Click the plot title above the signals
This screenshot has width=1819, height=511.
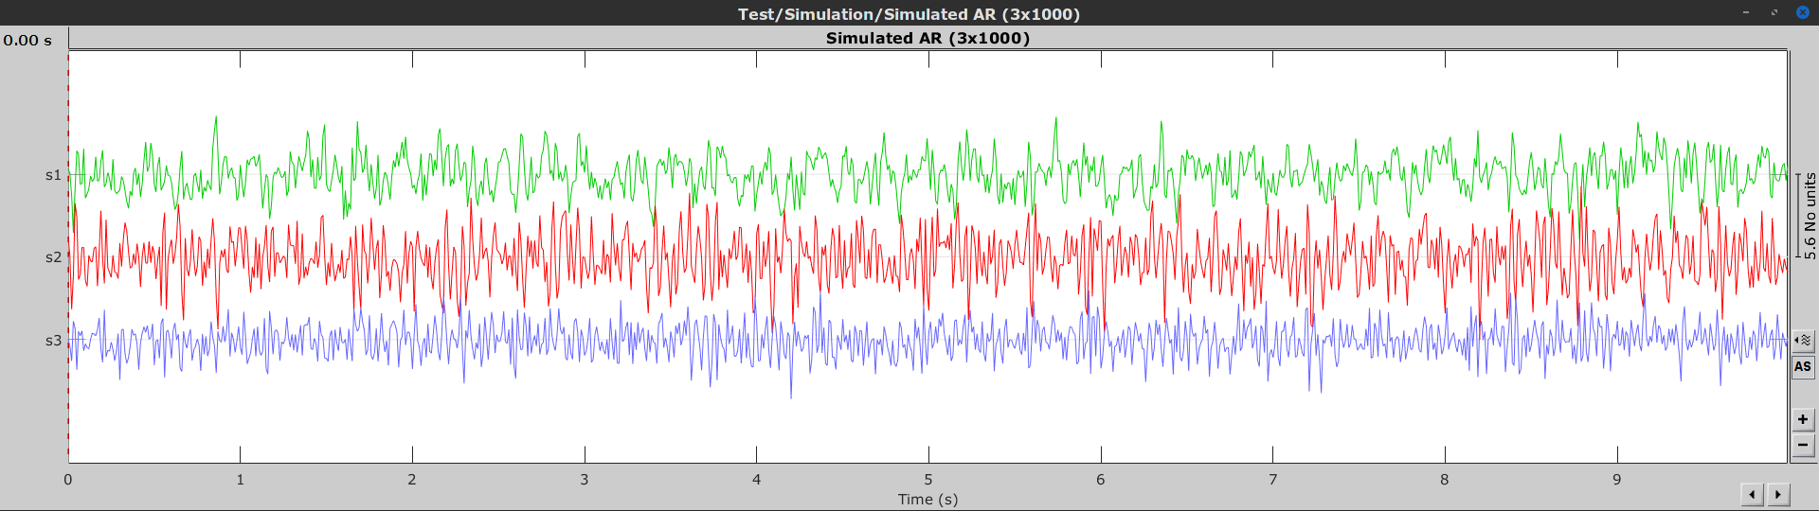pyautogui.click(x=928, y=39)
